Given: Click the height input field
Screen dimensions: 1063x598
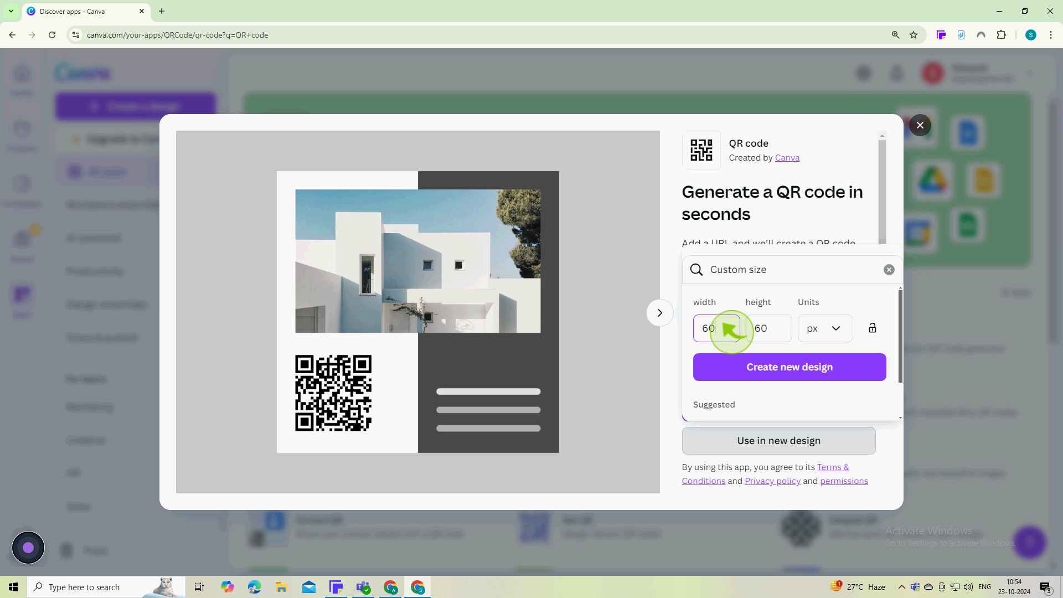Looking at the screenshot, I should point(769,328).
